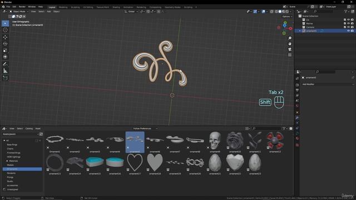Activate the Scale tool
This screenshot has height=200, width=356.
click(5, 50)
